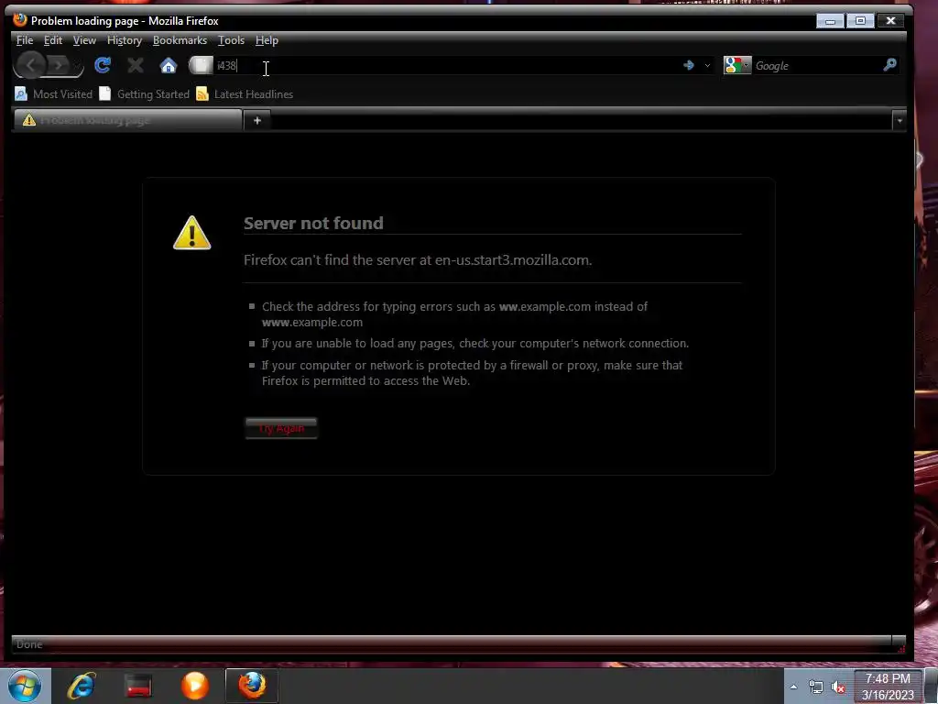
Task: Open the Getting Started bookmark
Action: pyautogui.click(x=144, y=94)
